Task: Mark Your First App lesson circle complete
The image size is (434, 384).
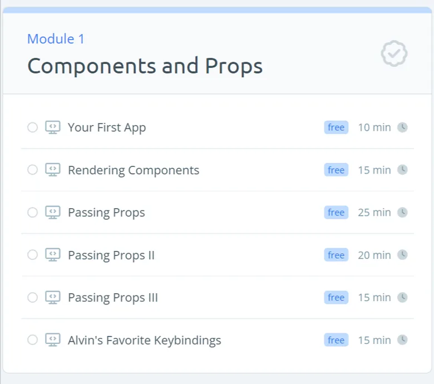Action: click(x=32, y=127)
